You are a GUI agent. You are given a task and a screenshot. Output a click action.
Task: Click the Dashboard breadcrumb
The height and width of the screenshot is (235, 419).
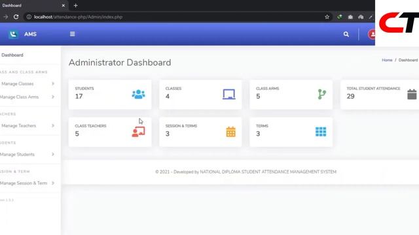(x=408, y=60)
